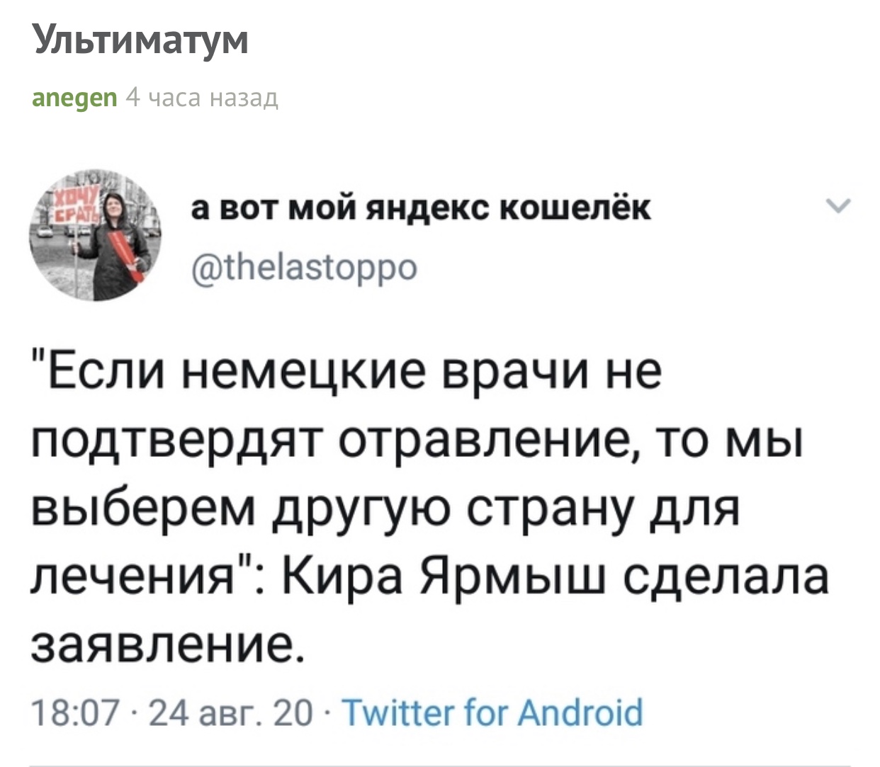The width and height of the screenshot is (880, 767).
Task: Follow the "Twitter for Android" source link
Action: [493, 712]
